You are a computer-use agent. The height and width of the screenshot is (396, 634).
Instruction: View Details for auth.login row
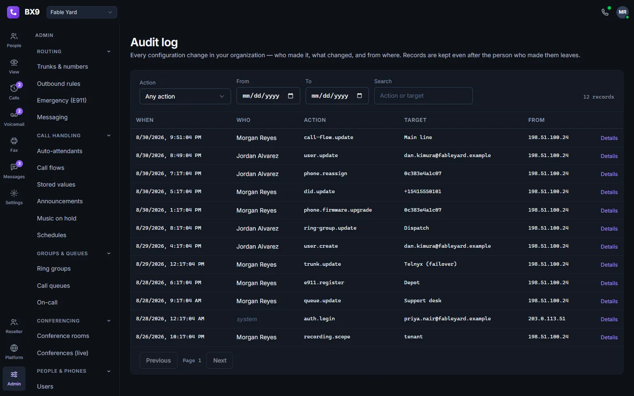click(x=609, y=319)
